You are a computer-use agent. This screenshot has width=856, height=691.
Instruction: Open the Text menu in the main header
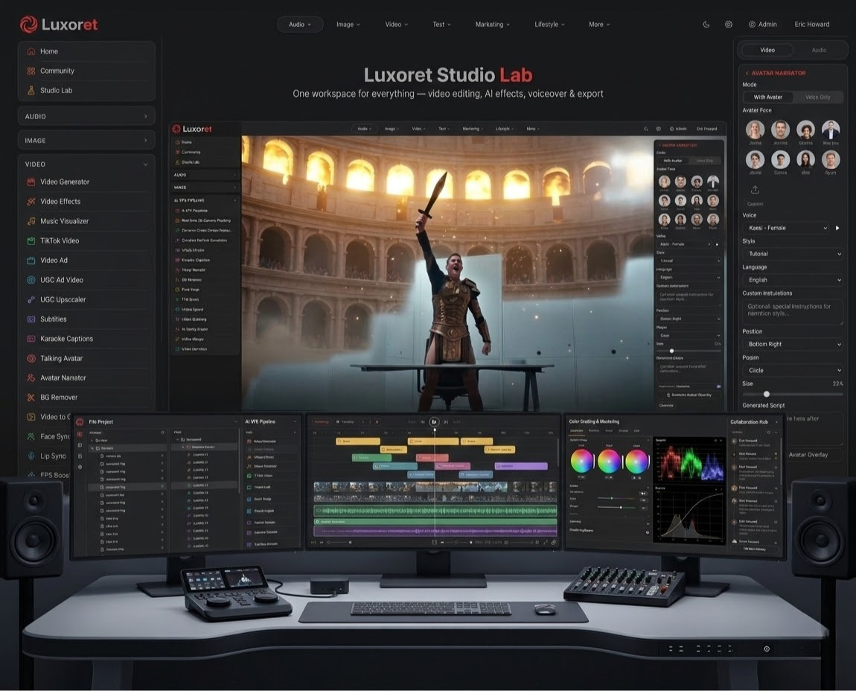point(441,25)
